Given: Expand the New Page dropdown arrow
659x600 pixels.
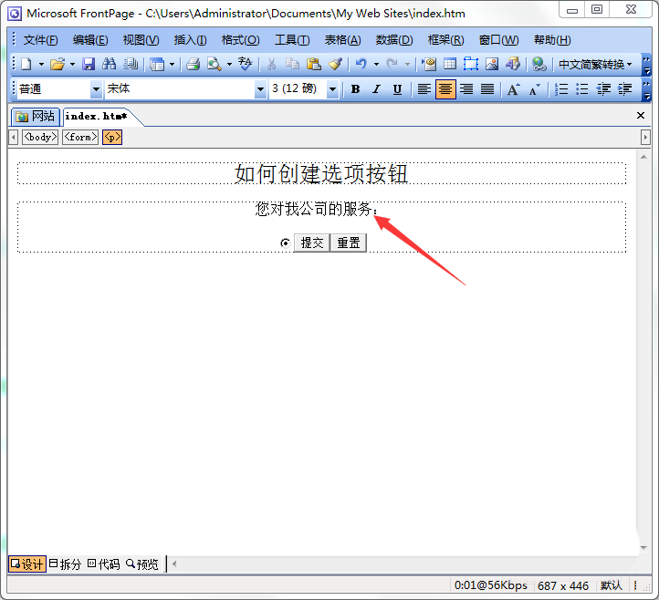Looking at the screenshot, I should coord(41,64).
